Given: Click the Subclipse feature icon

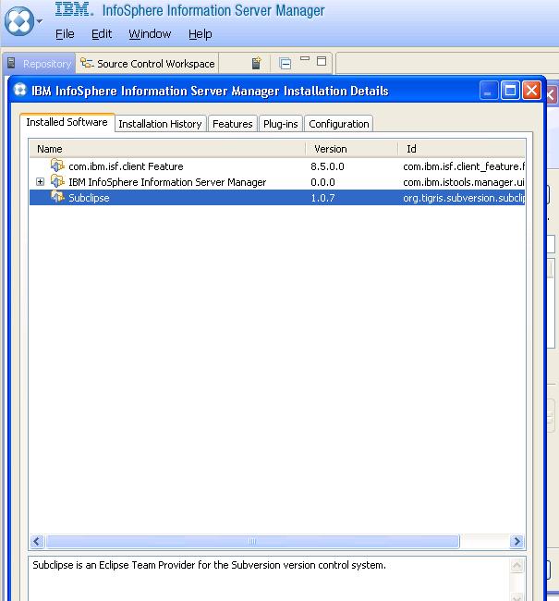Looking at the screenshot, I should coord(57,197).
